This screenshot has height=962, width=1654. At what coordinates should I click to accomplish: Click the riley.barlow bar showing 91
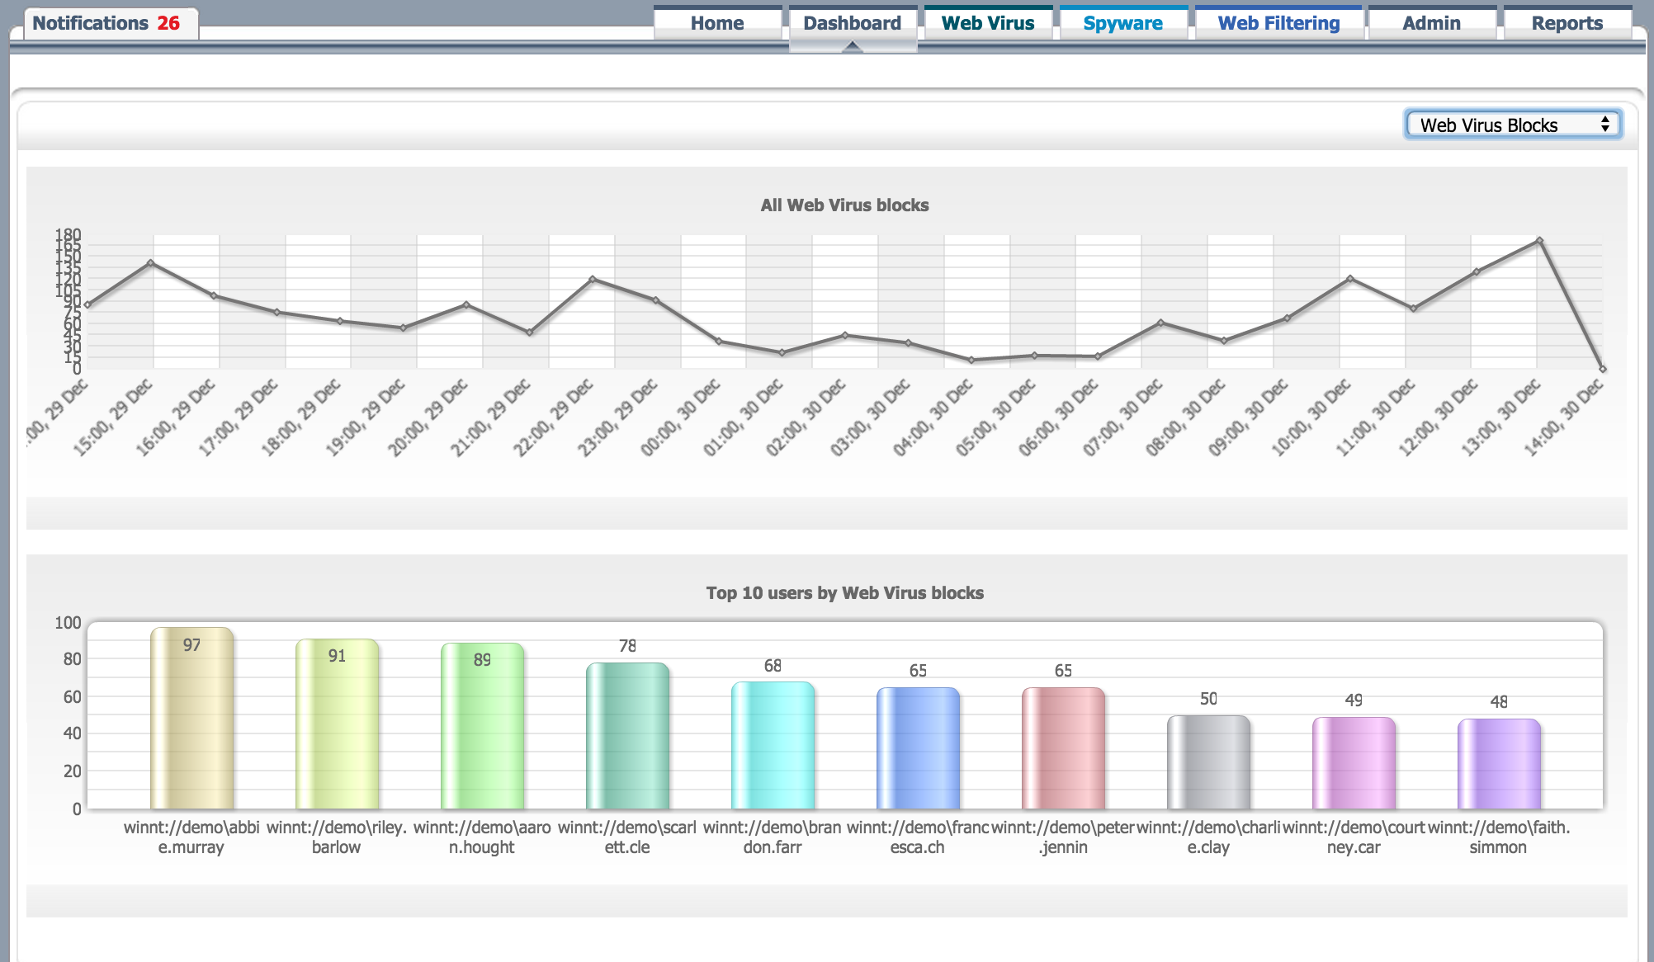tap(337, 726)
